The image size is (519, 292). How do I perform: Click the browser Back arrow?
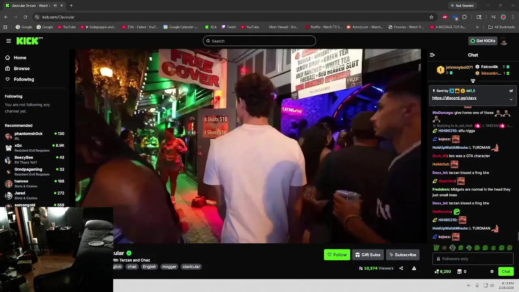tap(6, 17)
